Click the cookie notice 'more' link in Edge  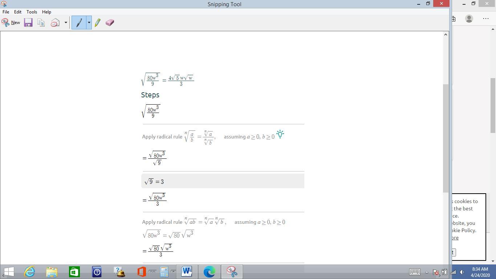click(x=455, y=238)
